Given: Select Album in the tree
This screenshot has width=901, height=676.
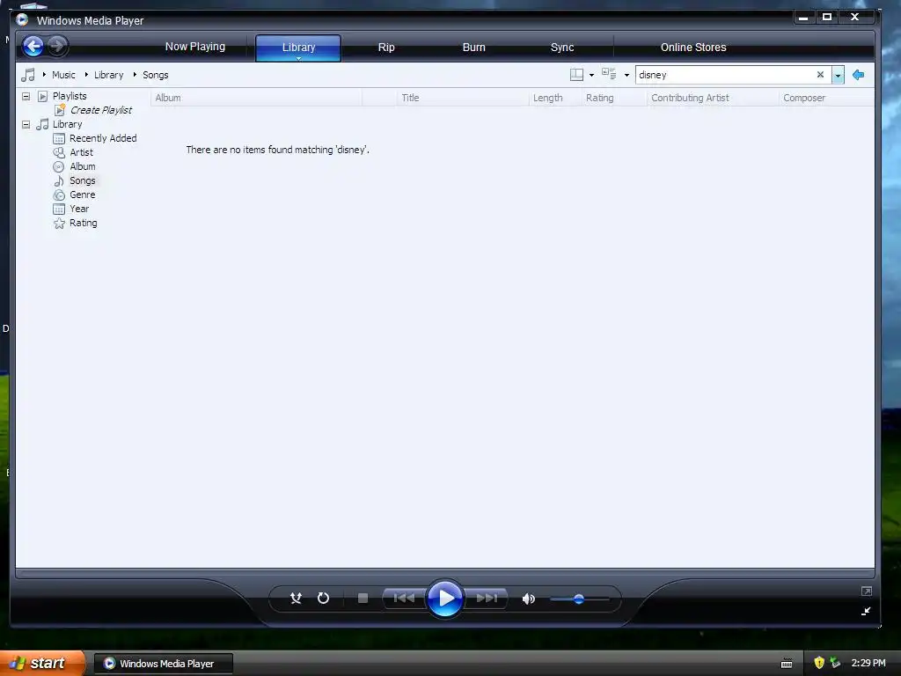Looking at the screenshot, I should [83, 166].
